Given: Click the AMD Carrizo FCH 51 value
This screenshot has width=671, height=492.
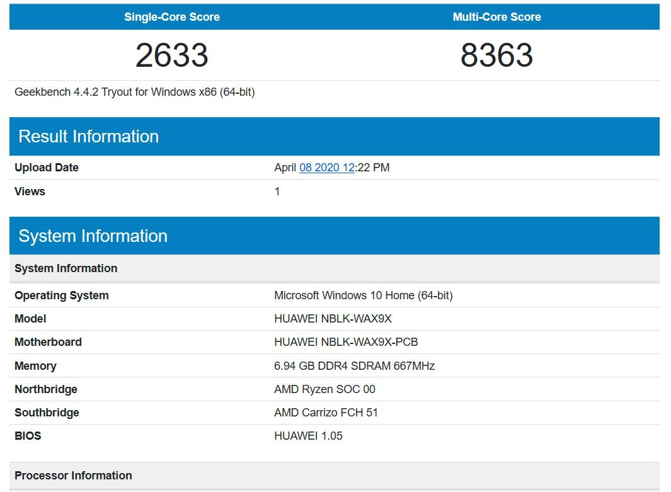Looking at the screenshot, I should (x=326, y=413).
